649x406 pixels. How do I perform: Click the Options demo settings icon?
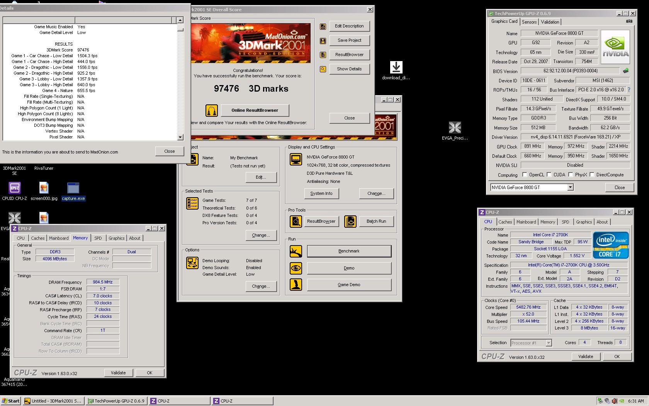tap(192, 263)
